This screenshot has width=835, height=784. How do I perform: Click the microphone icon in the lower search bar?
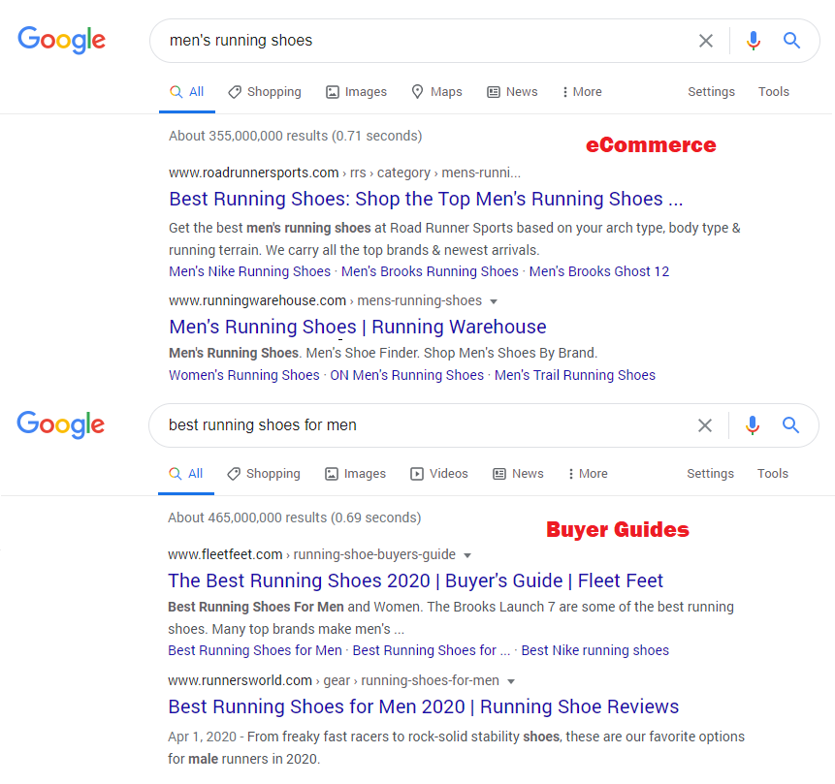click(752, 425)
